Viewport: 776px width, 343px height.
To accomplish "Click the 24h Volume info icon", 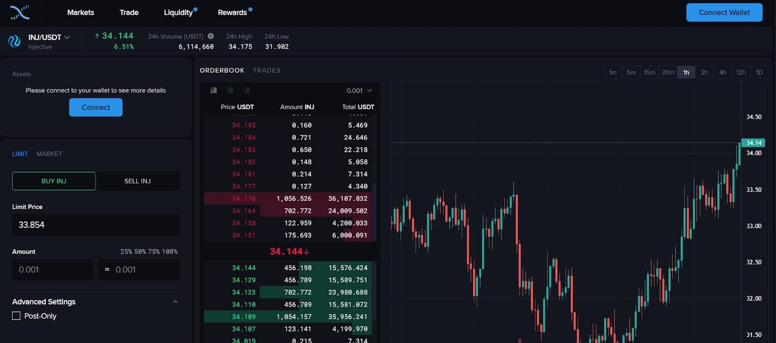I will (x=210, y=36).
